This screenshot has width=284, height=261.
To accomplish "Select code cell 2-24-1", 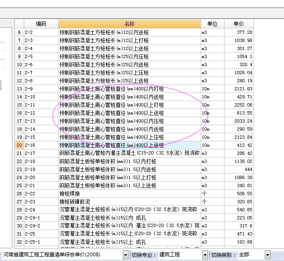I will tap(41, 218).
